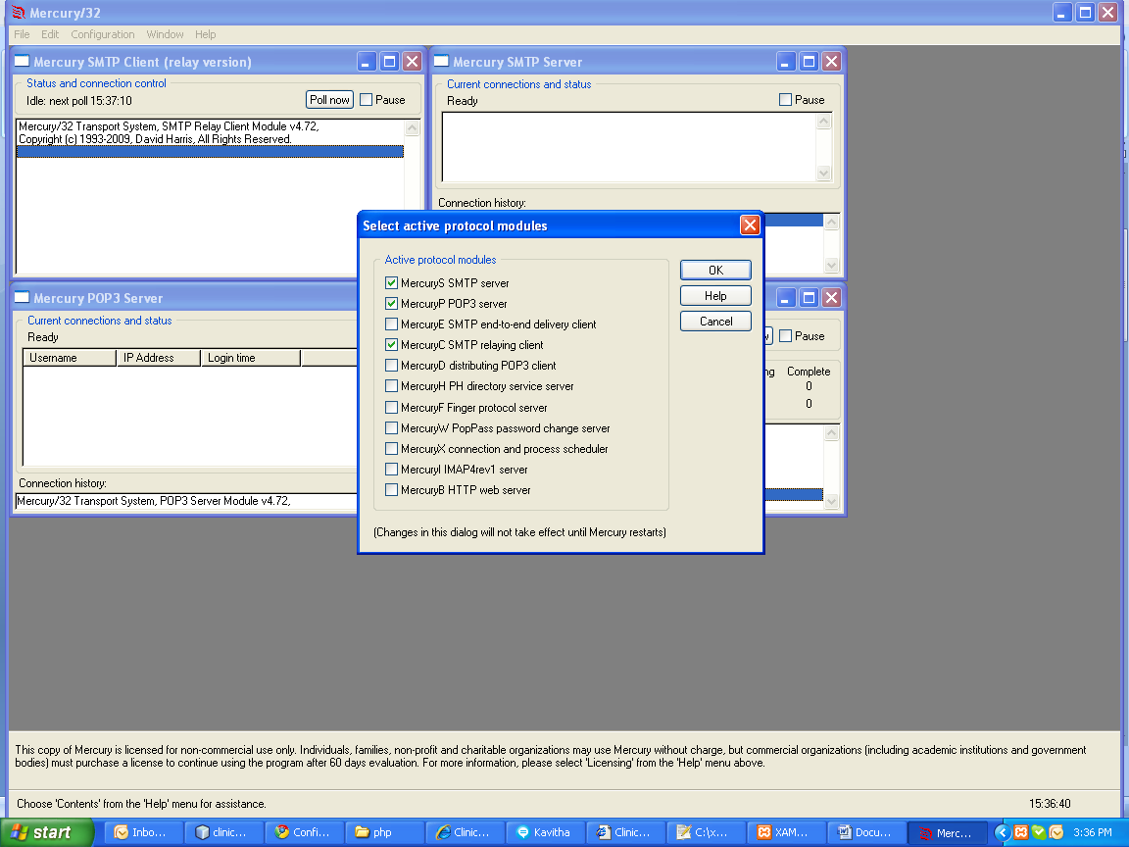Open the Configuration menu

(x=102, y=34)
